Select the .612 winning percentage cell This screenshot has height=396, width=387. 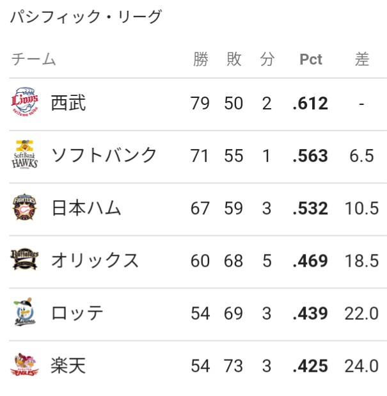310,103
